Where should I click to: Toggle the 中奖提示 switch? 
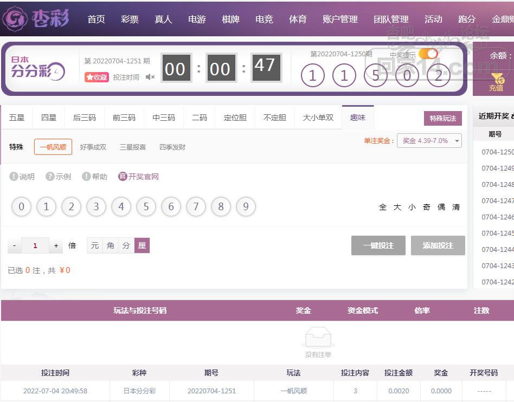tap(428, 54)
